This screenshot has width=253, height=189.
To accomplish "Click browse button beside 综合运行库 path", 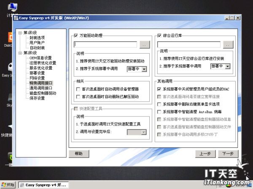I will tap(228, 45).
